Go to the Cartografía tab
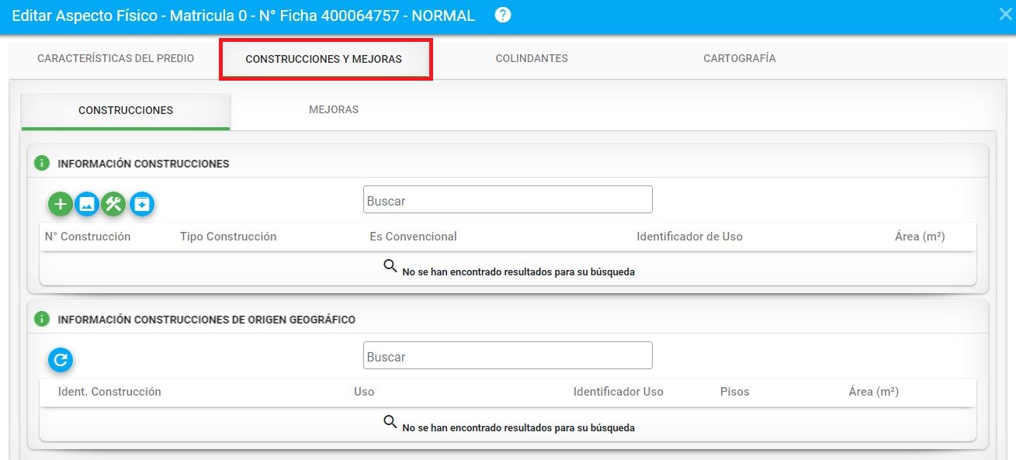The width and height of the screenshot is (1016, 460). point(739,59)
